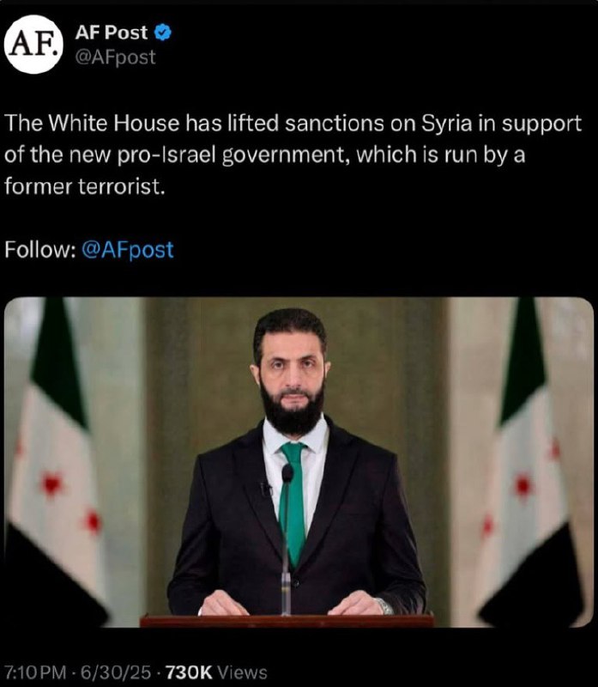598x687 pixels.
Task: Click the tweet text about Syria sanctions
Action: (293, 155)
